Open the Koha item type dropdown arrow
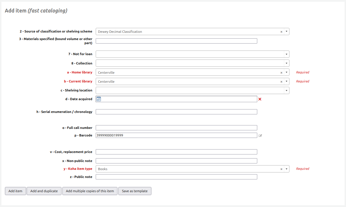The width and height of the screenshot is (346, 207). (286, 169)
